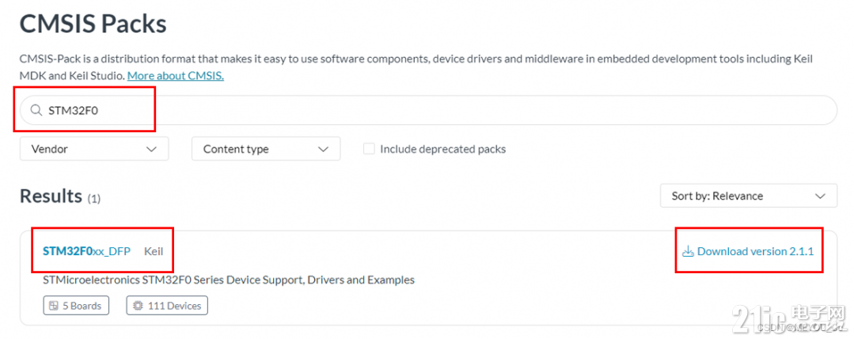Open the STM32F0xx_DFP pack link

click(86, 251)
